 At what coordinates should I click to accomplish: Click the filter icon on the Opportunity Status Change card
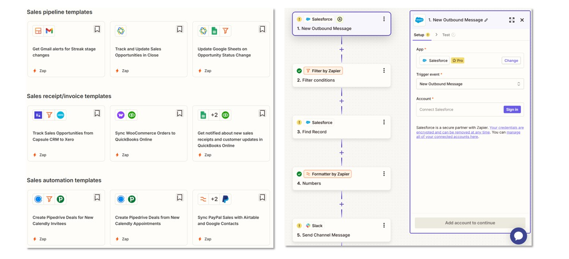[x=225, y=31]
